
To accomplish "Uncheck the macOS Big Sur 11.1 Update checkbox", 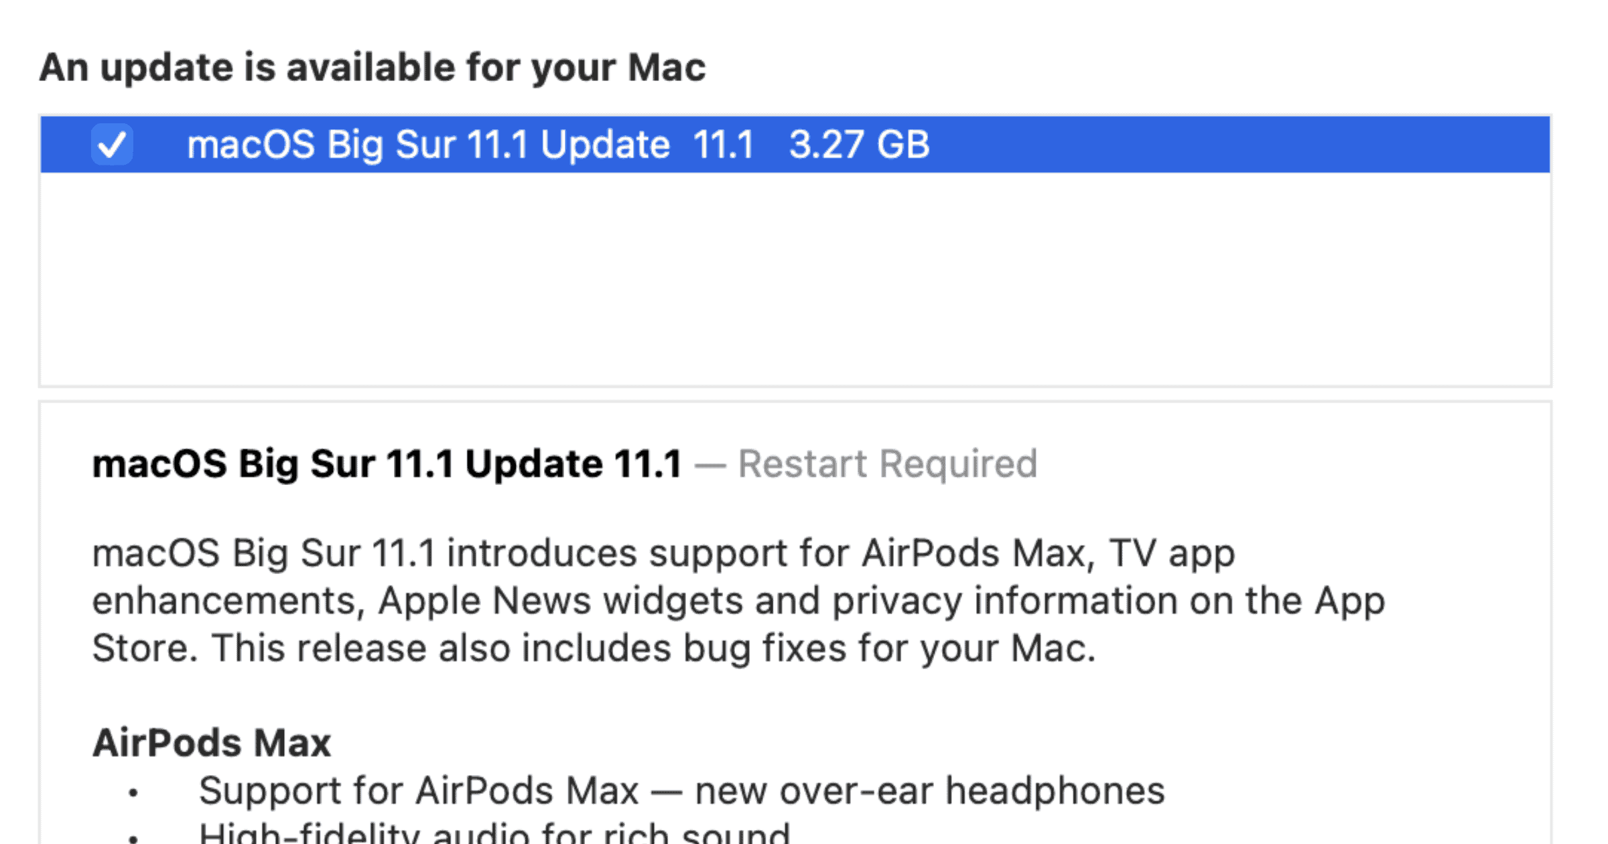I will tap(112, 144).
